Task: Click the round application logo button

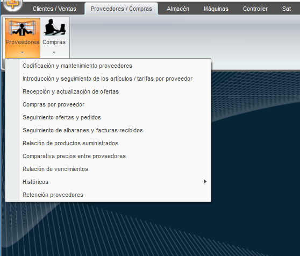Action: click(x=12, y=5)
